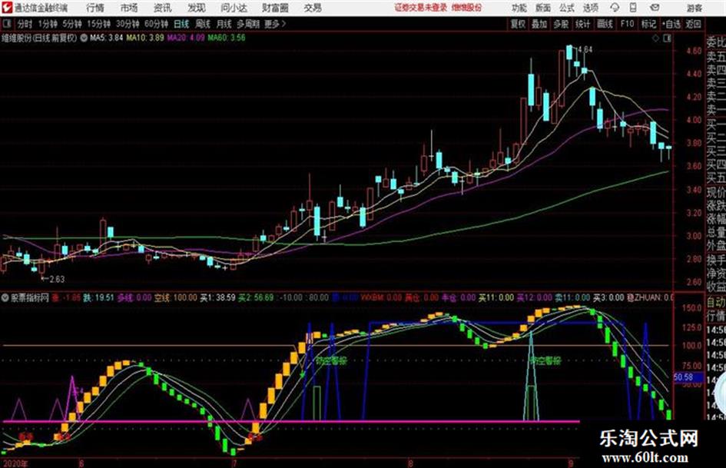
Task: Click the 画线 drawing button
Action: pyautogui.click(x=605, y=24)
